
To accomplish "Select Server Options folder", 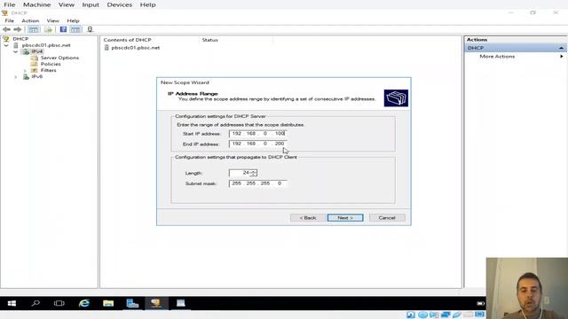I will click(x=59, y=58).
